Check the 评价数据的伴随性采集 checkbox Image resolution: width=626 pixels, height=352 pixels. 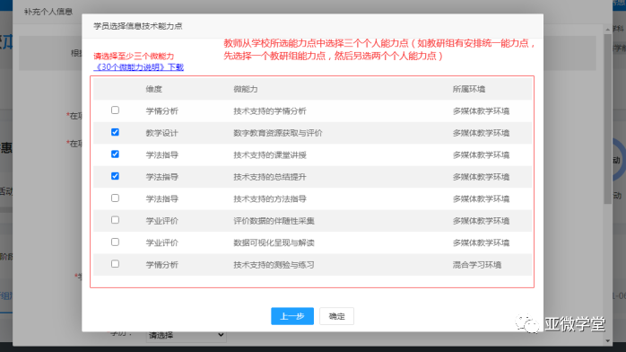115,220
